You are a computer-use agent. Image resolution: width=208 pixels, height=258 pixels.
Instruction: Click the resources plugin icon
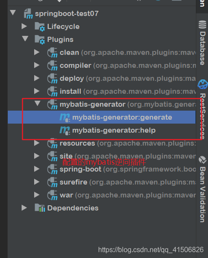click(x=52, y=143)
